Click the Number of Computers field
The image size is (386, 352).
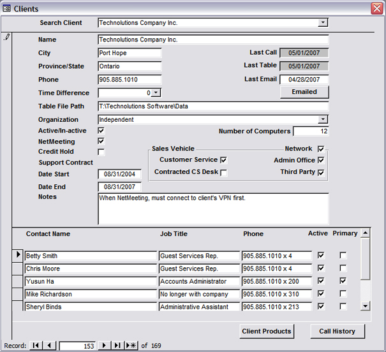click(311, 131)
